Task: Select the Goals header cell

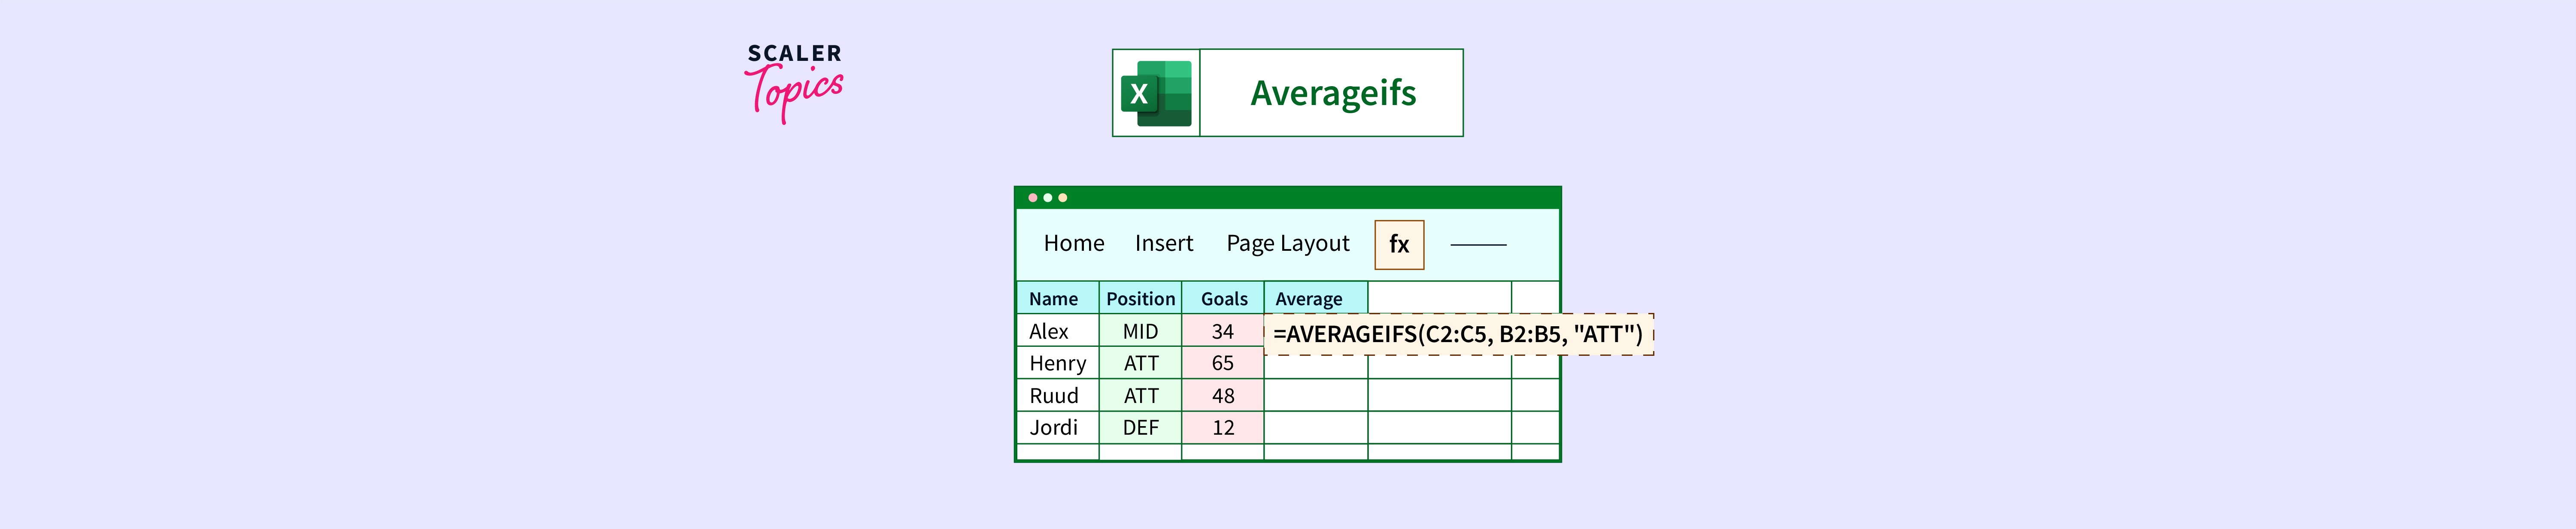Action: point(1223,298)
